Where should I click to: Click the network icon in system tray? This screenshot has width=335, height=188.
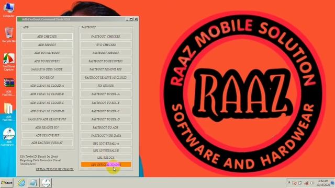[x=306, y=183]
